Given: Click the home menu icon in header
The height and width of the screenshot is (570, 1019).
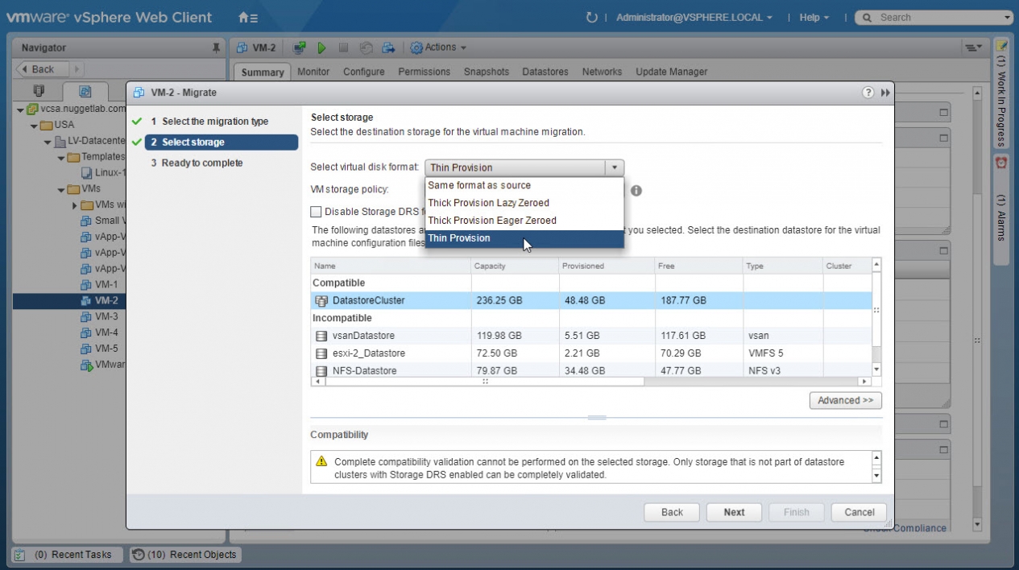Looking at the screenshot, I should pos(248,17).
